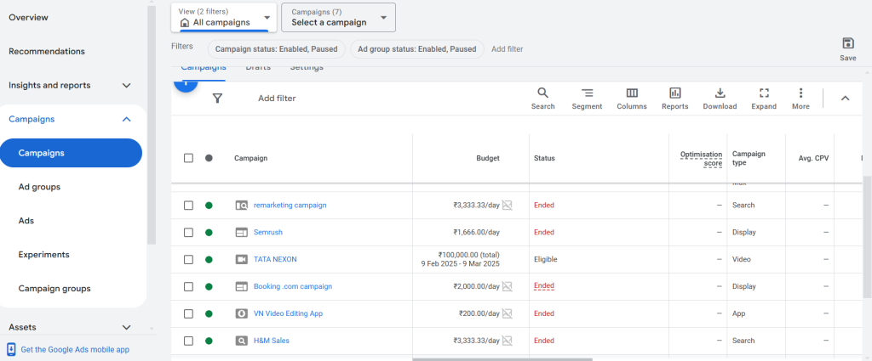Open the TATA NEXON campaign link
This screenshot has height=361, width=872.
pyautogui.click(x=275, y=260)
